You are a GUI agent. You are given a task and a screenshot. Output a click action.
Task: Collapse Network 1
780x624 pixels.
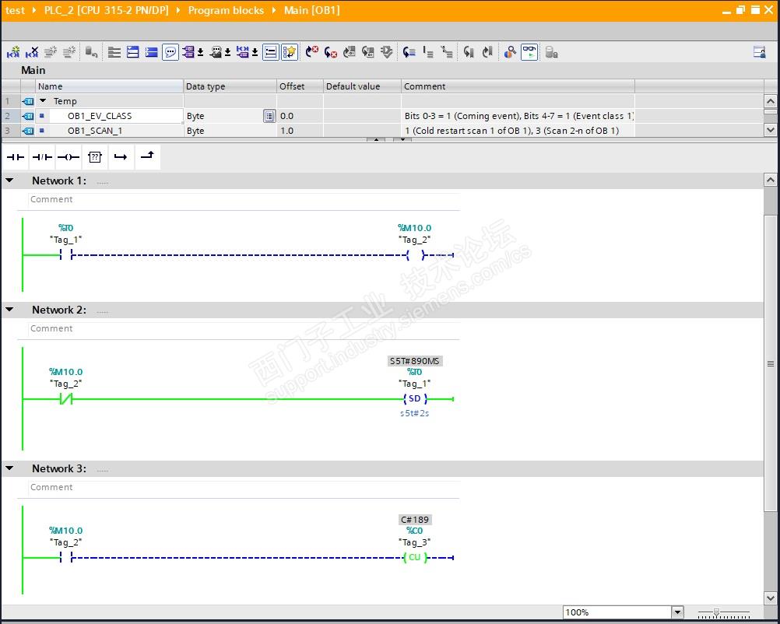(x=9, y=181)
